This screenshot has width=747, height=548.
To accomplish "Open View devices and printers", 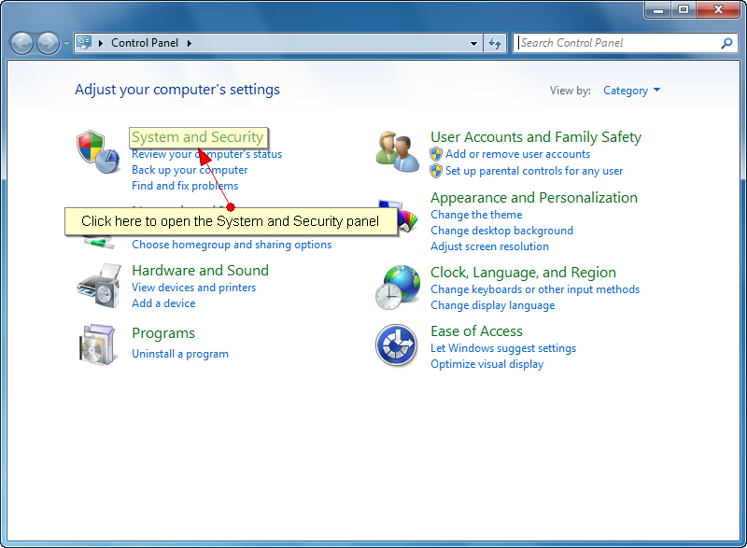I will click(x=194, y=288).
